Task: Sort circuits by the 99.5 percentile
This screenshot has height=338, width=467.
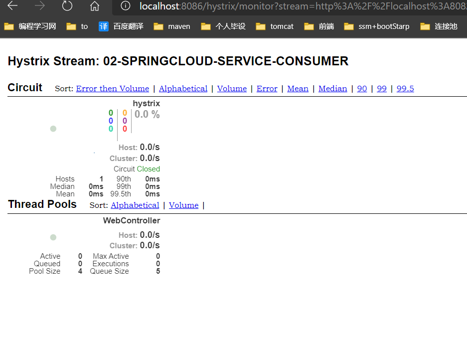Action: [405, 88]
